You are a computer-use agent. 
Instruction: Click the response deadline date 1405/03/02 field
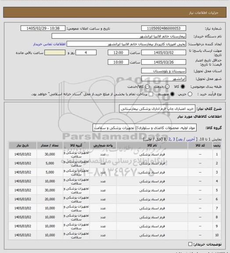click(164, 53)
